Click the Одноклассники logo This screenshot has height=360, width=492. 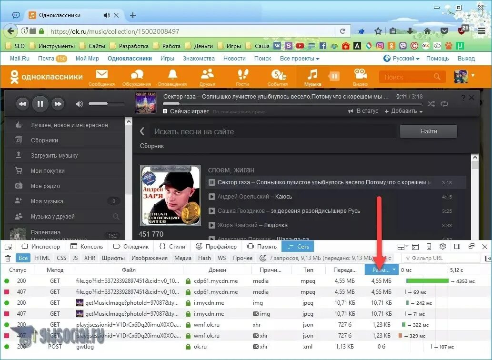[47, 77]
